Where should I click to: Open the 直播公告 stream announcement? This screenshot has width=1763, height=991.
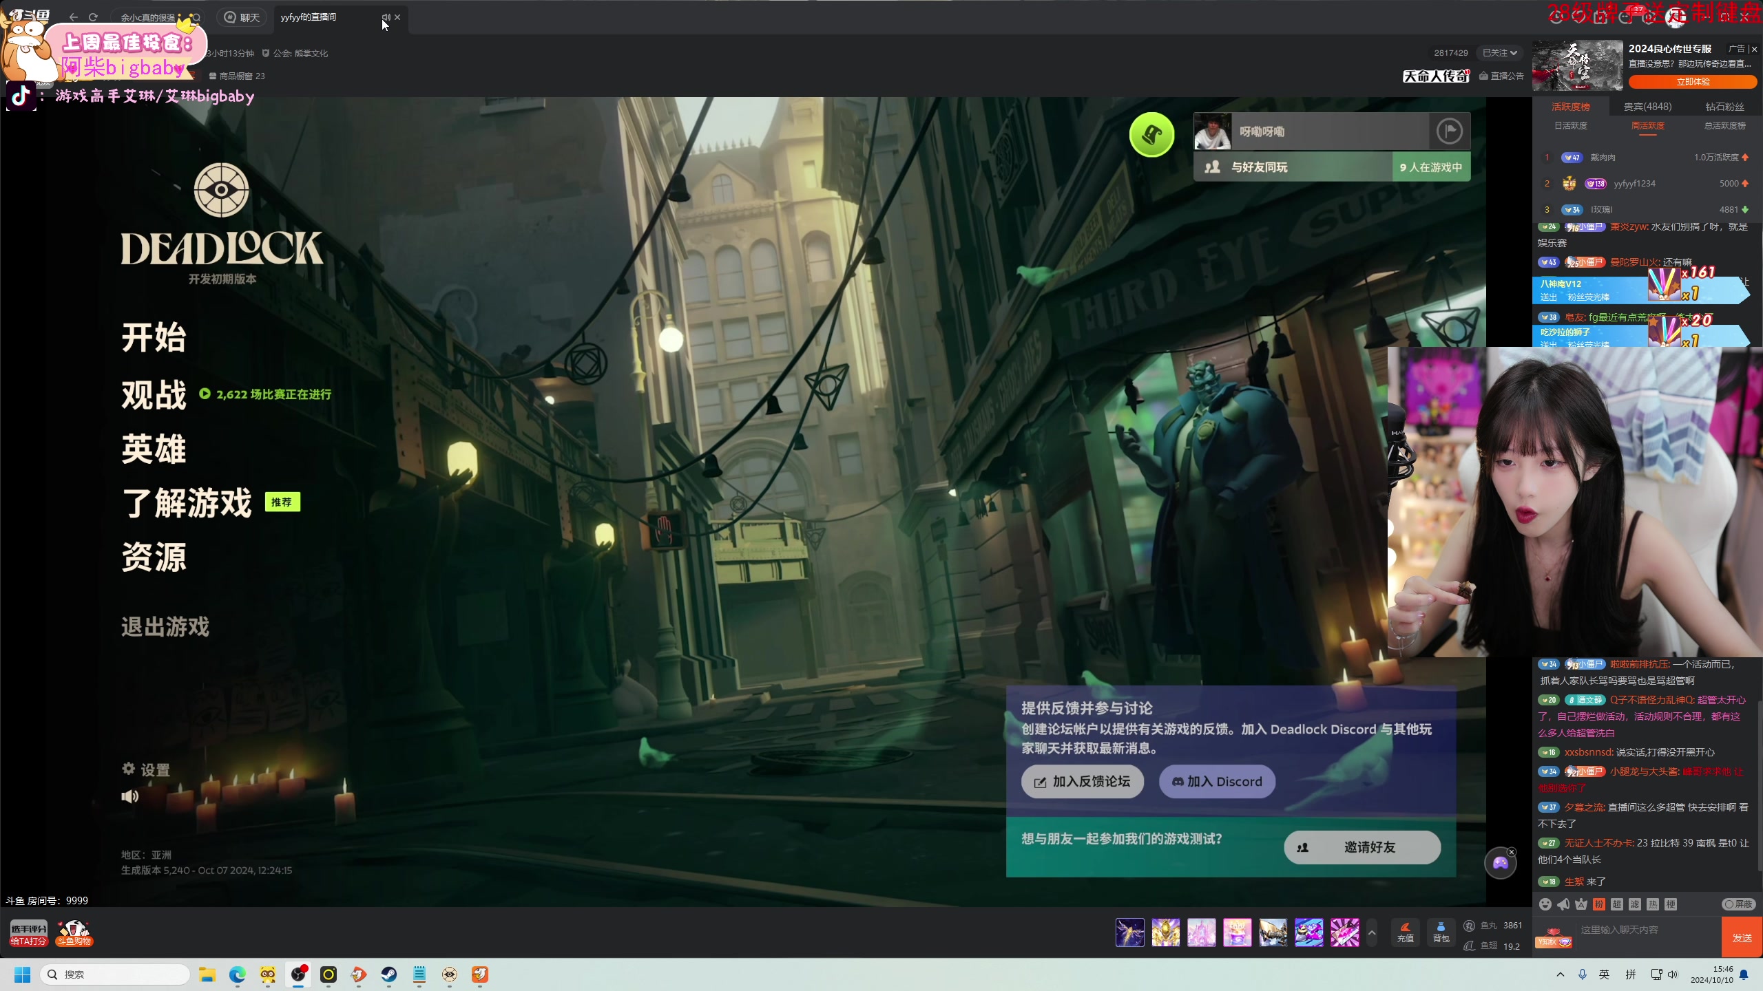(x=1502, y=76)
